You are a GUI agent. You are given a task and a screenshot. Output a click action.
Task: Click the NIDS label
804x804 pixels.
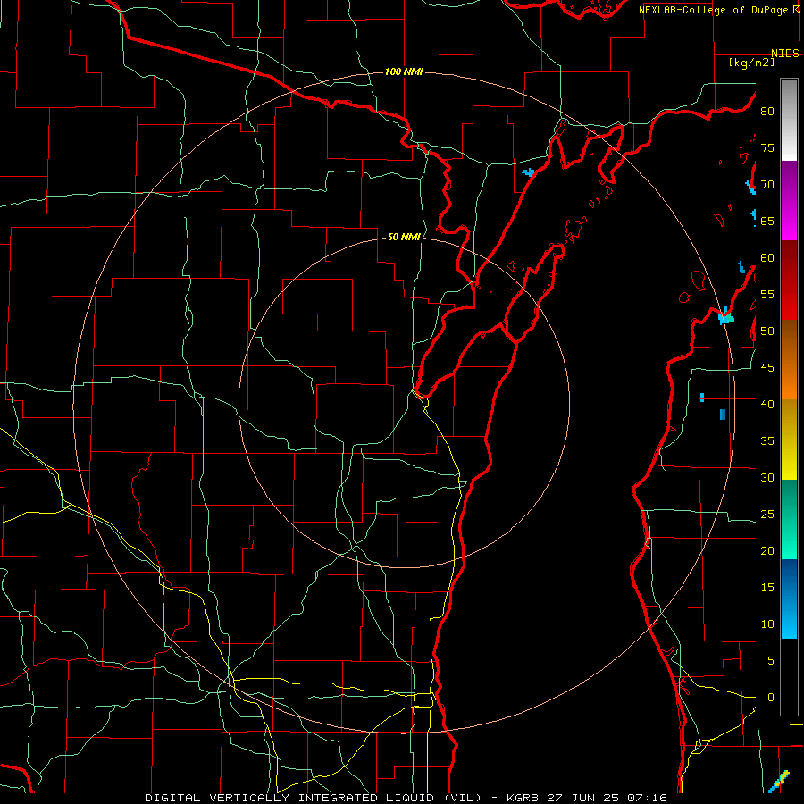pyautogui.click(x=785, y=54)
